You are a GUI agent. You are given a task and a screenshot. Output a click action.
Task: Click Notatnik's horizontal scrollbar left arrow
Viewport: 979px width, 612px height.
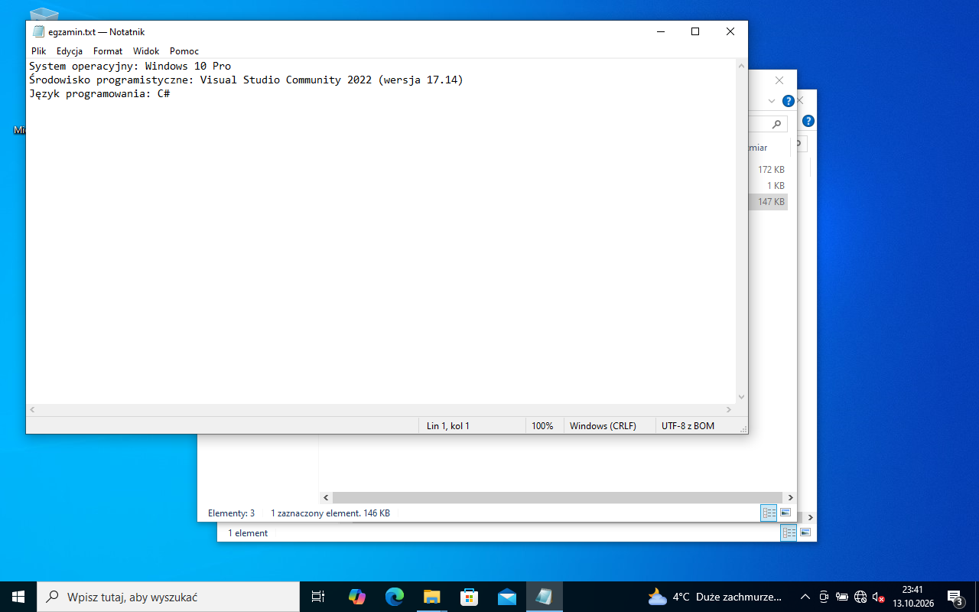(32, 410)
